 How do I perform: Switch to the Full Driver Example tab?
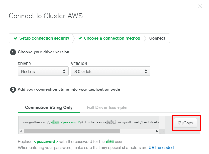[x=107, y=108]
